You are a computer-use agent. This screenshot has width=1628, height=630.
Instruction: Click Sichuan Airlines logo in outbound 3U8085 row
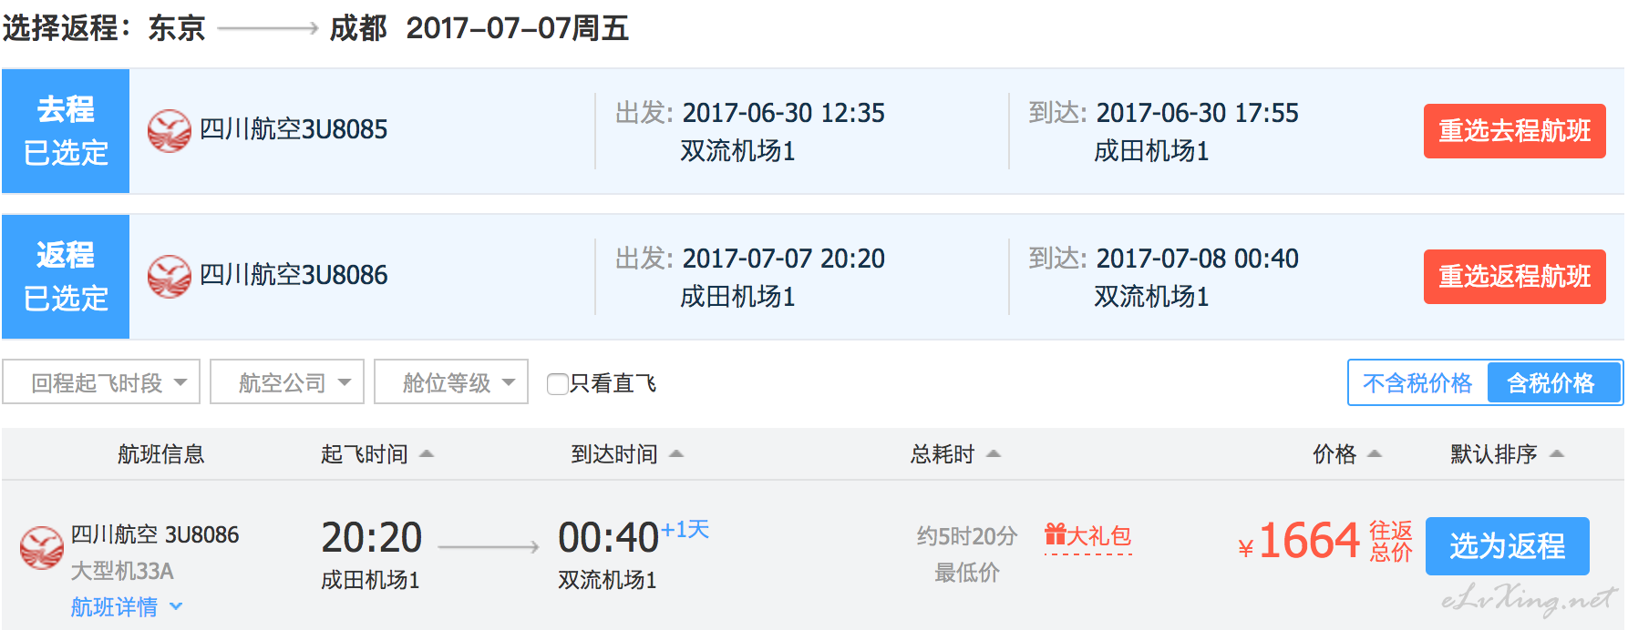(x=170, y=130)
